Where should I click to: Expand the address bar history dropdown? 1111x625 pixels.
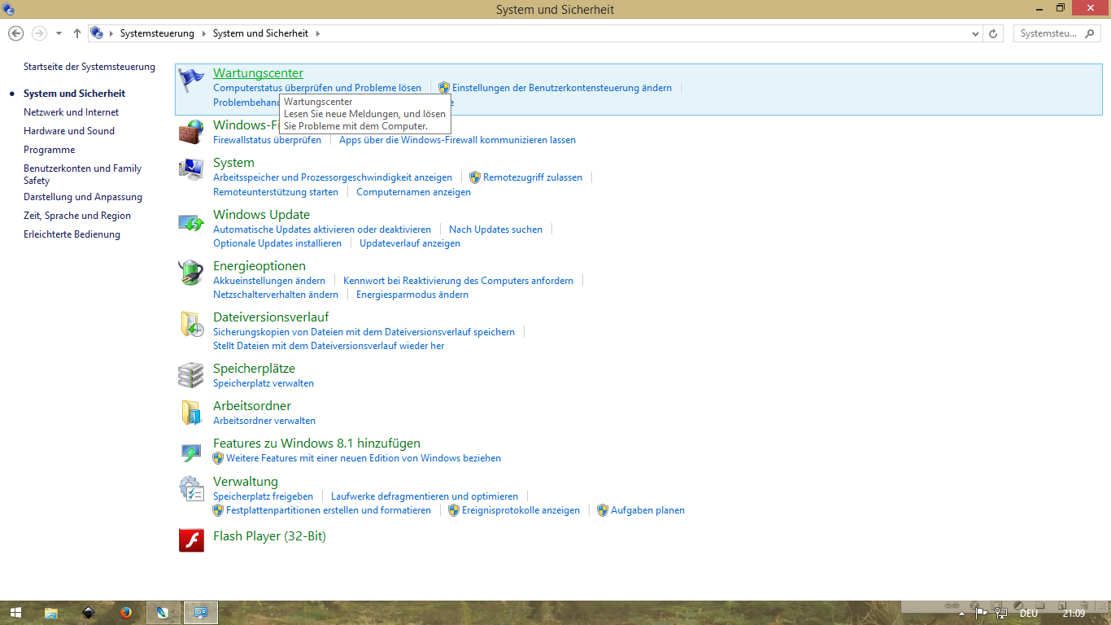click(976, 33)
